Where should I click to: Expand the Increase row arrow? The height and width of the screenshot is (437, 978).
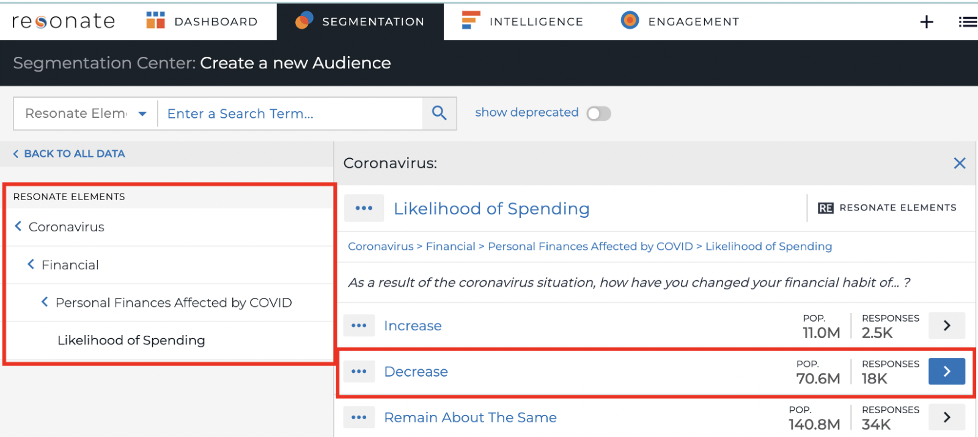pos(947,325)
